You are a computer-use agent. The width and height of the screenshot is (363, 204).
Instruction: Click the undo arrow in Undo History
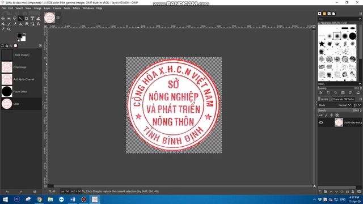tap(7, 192)
